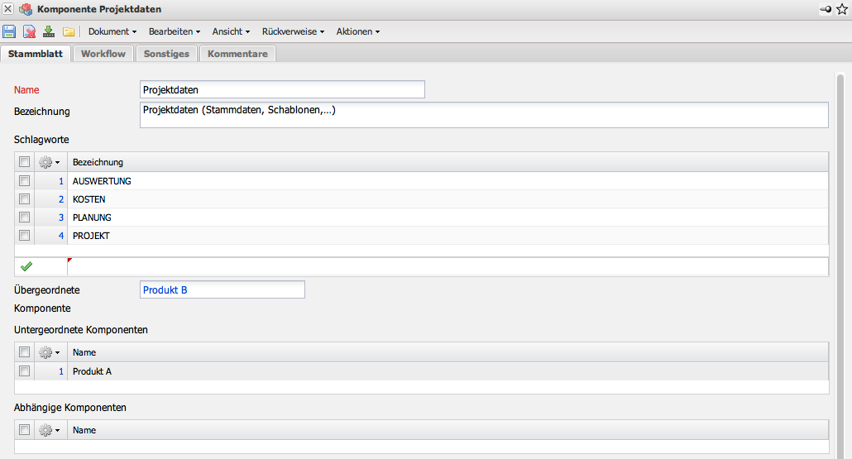Click the Bezeichnung text area
Viewport: 852px width, 459px height.
pyautogui.click(x=484, y=115)
